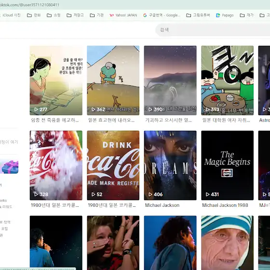Screen dimensions: 270x270
Task: Open the DRINK Coca-Cola video with 52 views
Action: tap(113, 165)
